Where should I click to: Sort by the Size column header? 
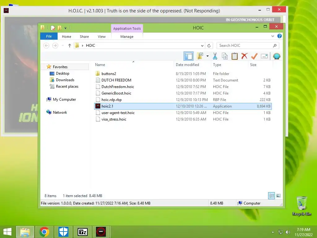[x=260, y=65]
